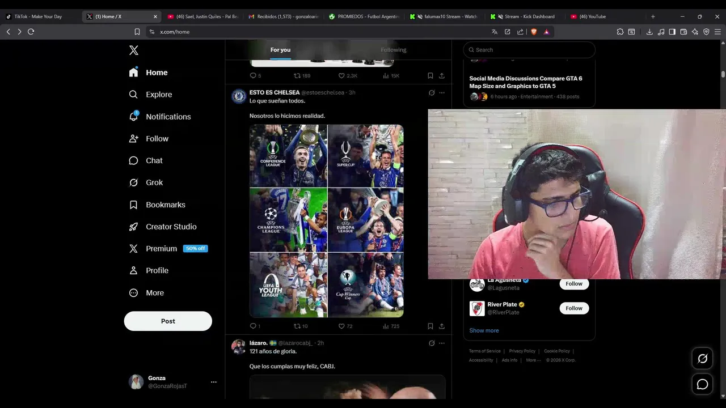Open Terms of Service link

[485, 351]
